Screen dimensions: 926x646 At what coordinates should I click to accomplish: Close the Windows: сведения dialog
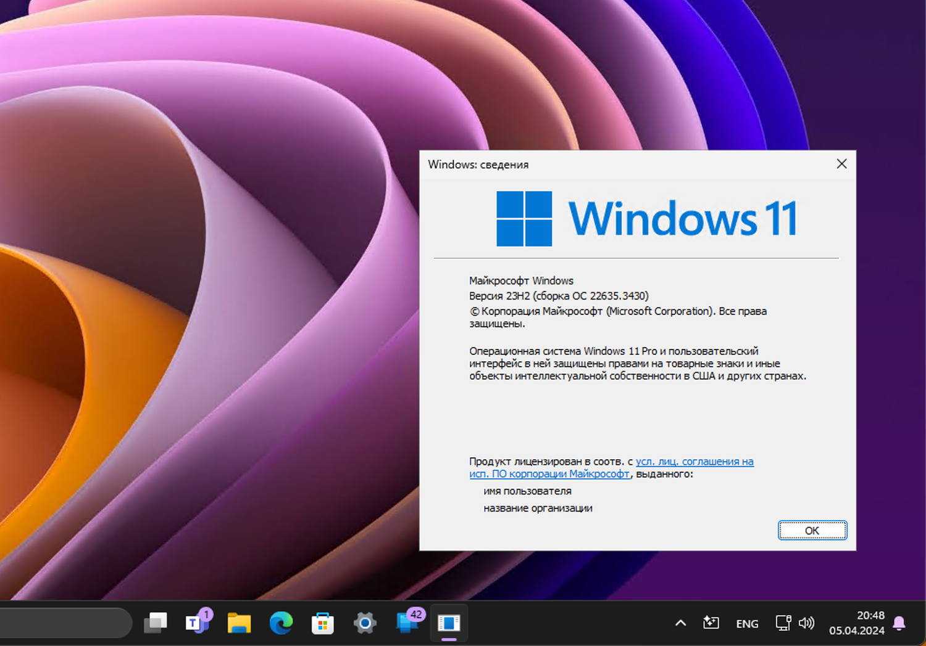[x=841, y=164]
